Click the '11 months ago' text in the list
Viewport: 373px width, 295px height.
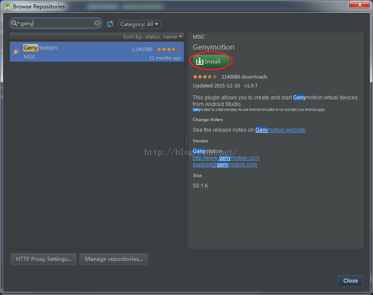(x=165, y=58)
